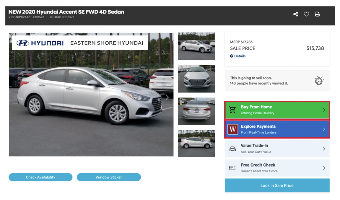Select Value Trade-In option

277,149
